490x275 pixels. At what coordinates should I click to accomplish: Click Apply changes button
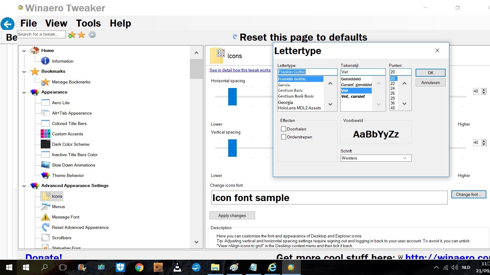(x=232, y=215)
